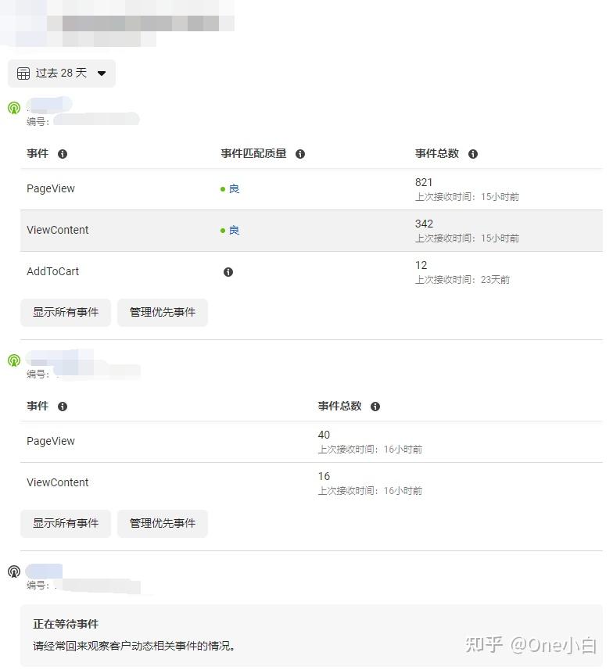
Task: Click the gray pixel signal icon at bottom
Action: tap(14, 571)
